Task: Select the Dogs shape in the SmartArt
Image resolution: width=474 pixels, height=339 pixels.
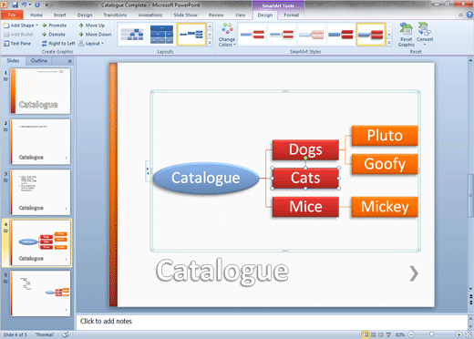Action: pyautogui.click(x=305, y=149)
